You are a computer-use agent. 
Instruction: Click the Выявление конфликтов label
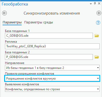(22, 84)
